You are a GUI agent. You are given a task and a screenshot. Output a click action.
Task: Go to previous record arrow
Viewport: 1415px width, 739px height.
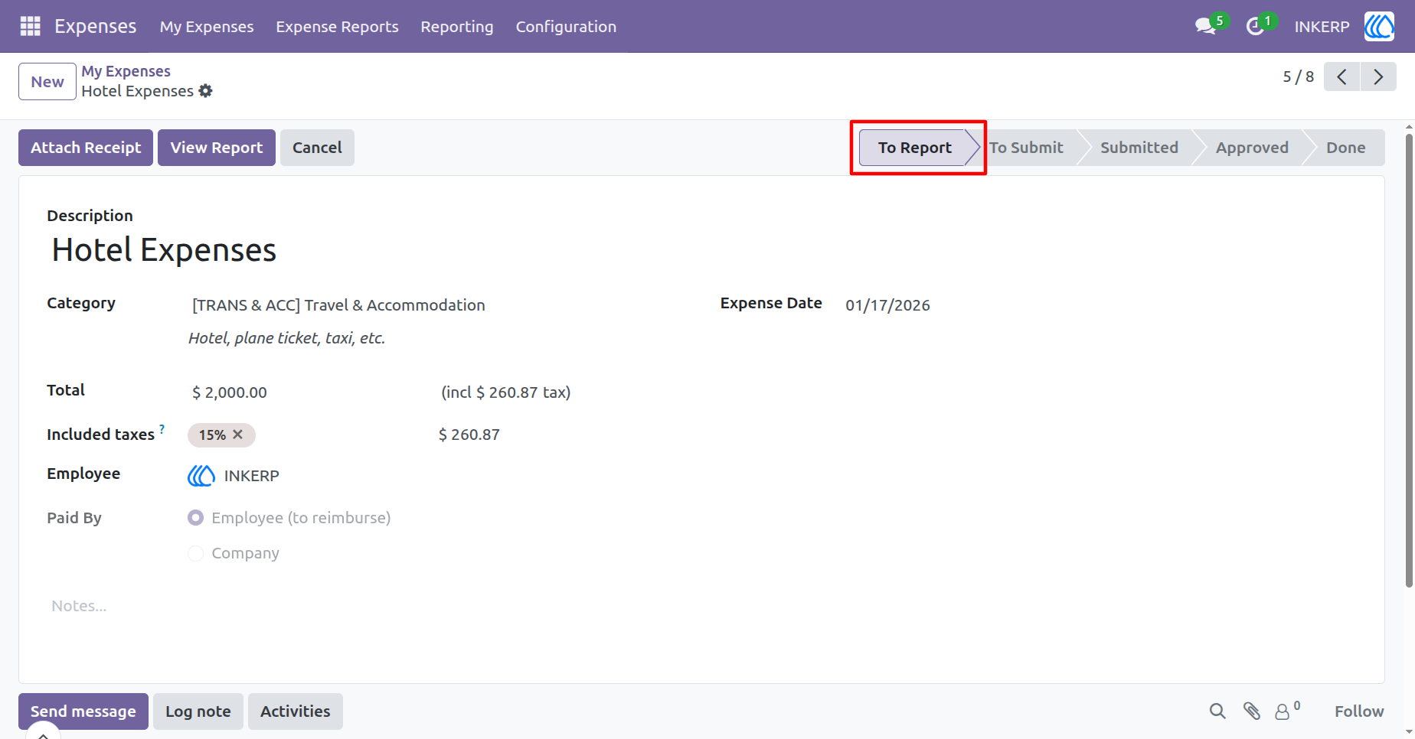click(x=1341, y=77)
